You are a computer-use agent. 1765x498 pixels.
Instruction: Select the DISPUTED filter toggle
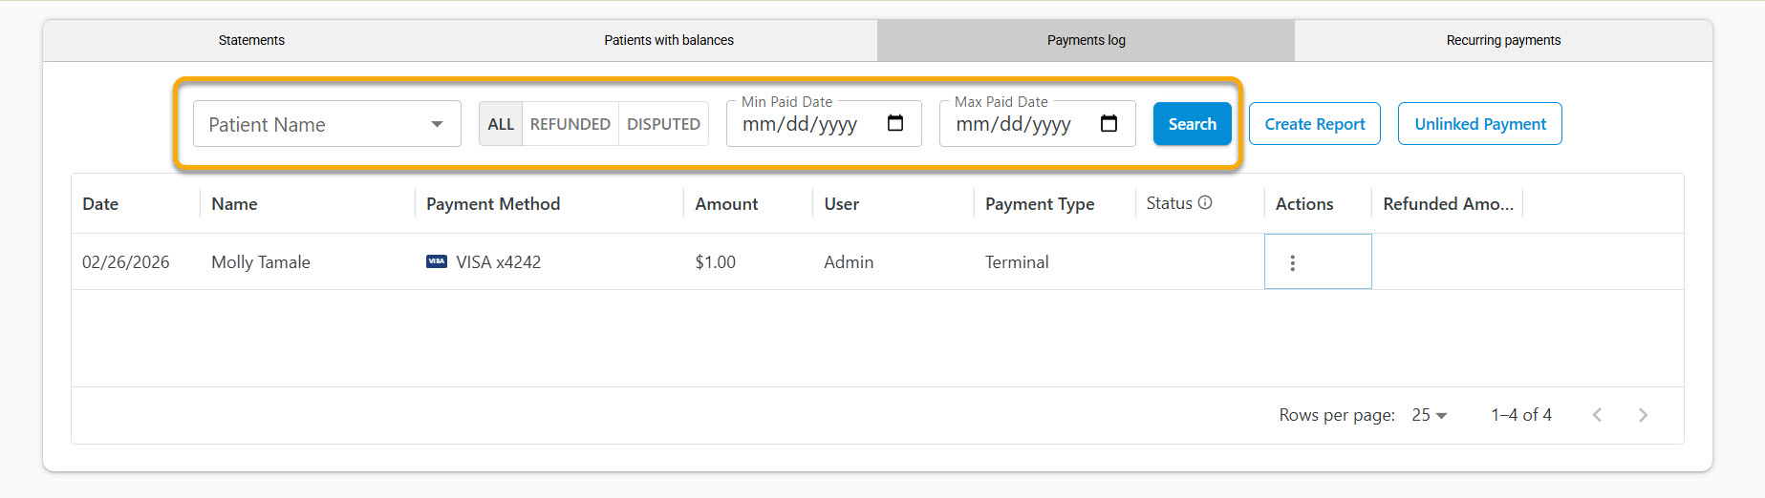click(663, 124)
